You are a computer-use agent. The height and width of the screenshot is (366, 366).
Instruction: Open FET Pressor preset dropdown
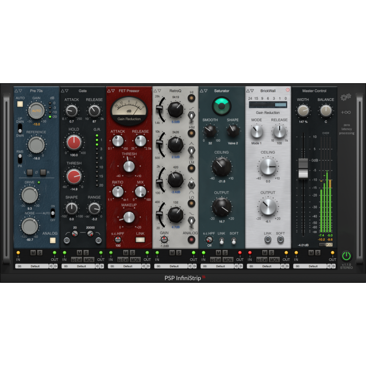124,266
